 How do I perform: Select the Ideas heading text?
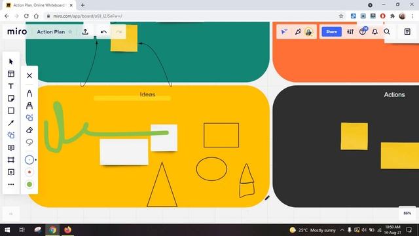[x=147, y=94]
